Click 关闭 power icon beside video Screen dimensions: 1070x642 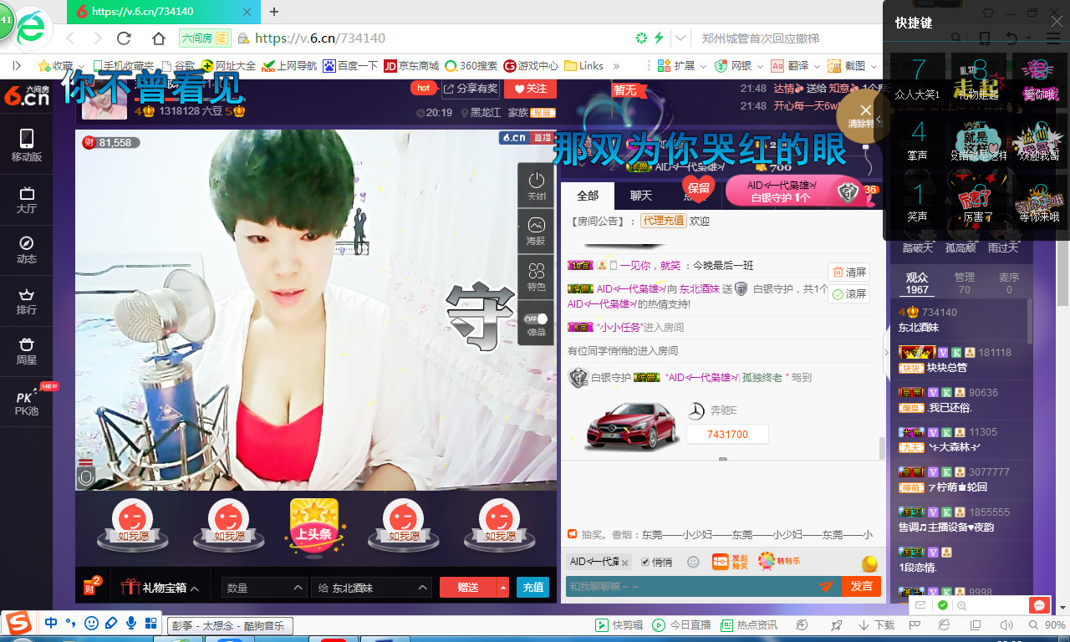coord(536,186)
